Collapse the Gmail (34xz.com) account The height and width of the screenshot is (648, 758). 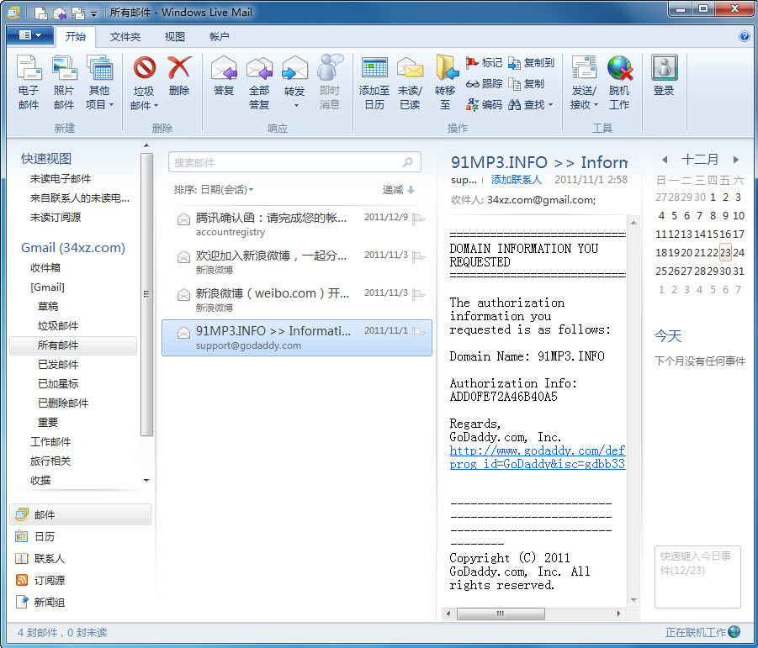[x=73, y=248]
